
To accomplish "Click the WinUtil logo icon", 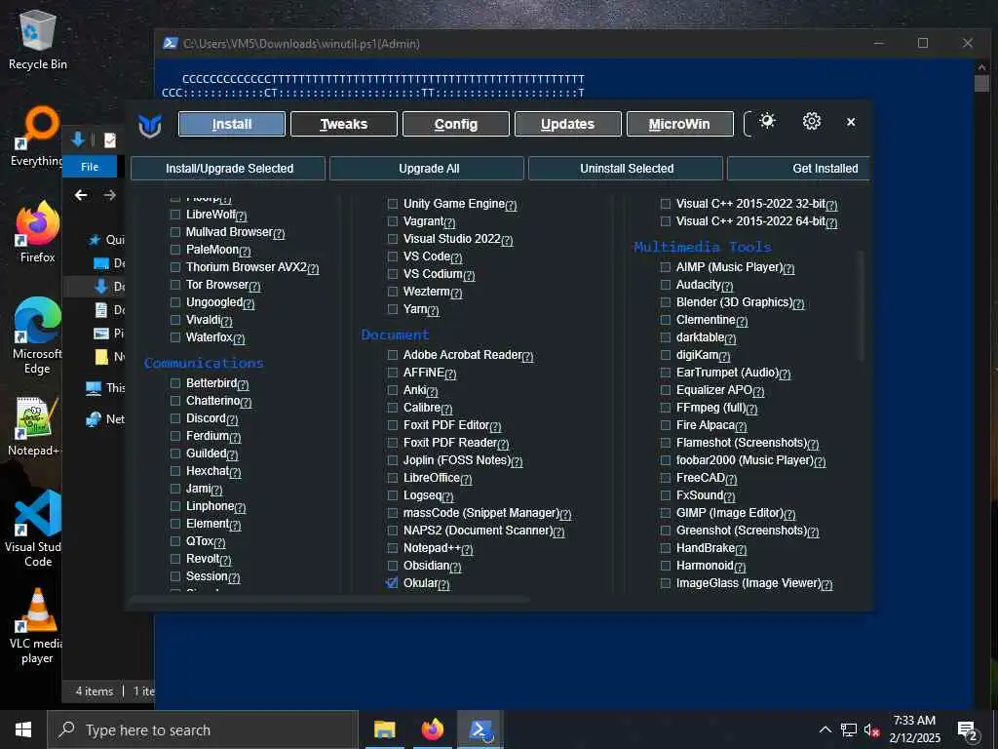I will (x=150, y=125).
